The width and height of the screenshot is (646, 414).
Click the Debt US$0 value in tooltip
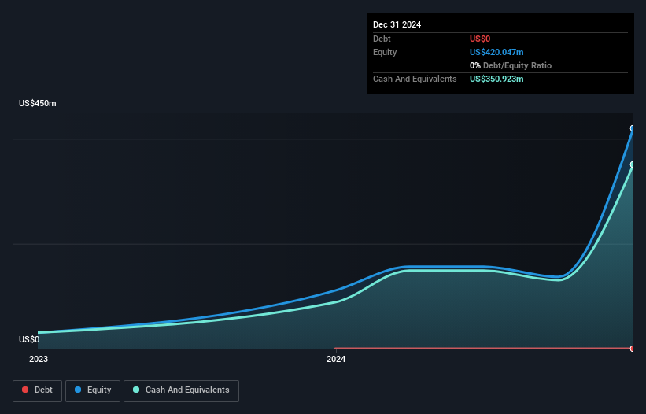(x=480, y=39)
